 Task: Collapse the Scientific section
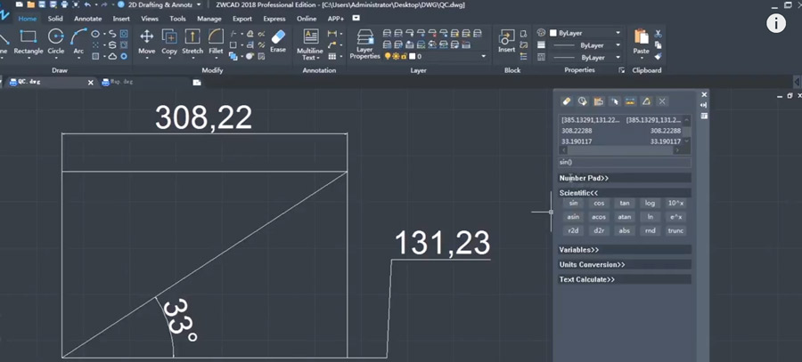pyautogui.click(x=578, y=193)
